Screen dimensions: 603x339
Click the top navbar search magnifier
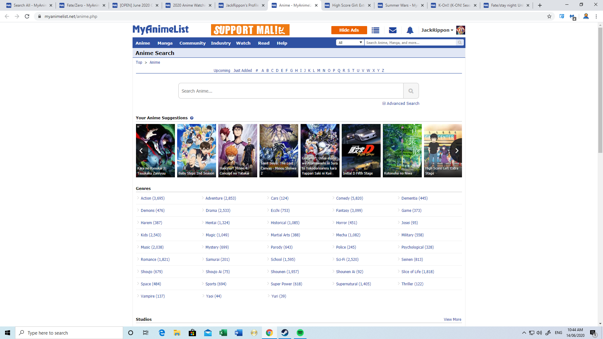pyautogui.click(x=460, y=43)
